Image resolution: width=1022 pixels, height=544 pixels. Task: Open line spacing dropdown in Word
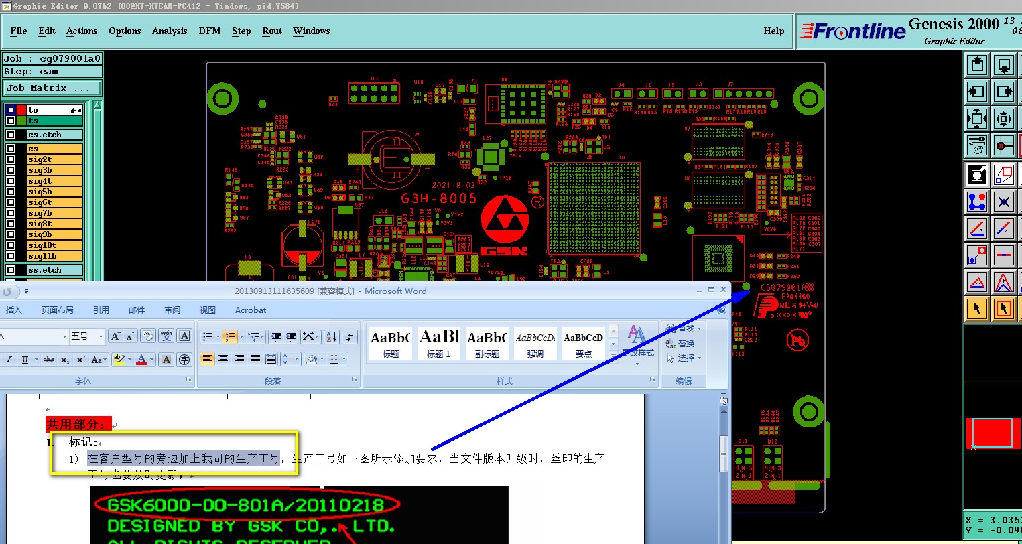point(290,360)
